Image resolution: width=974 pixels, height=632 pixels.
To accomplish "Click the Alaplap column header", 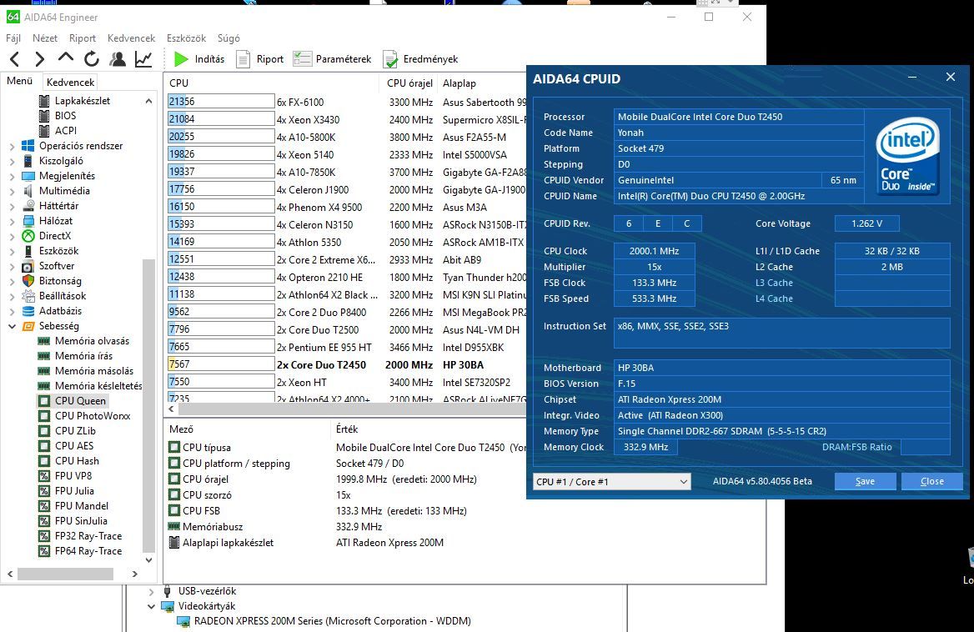I will click(481, 83).
